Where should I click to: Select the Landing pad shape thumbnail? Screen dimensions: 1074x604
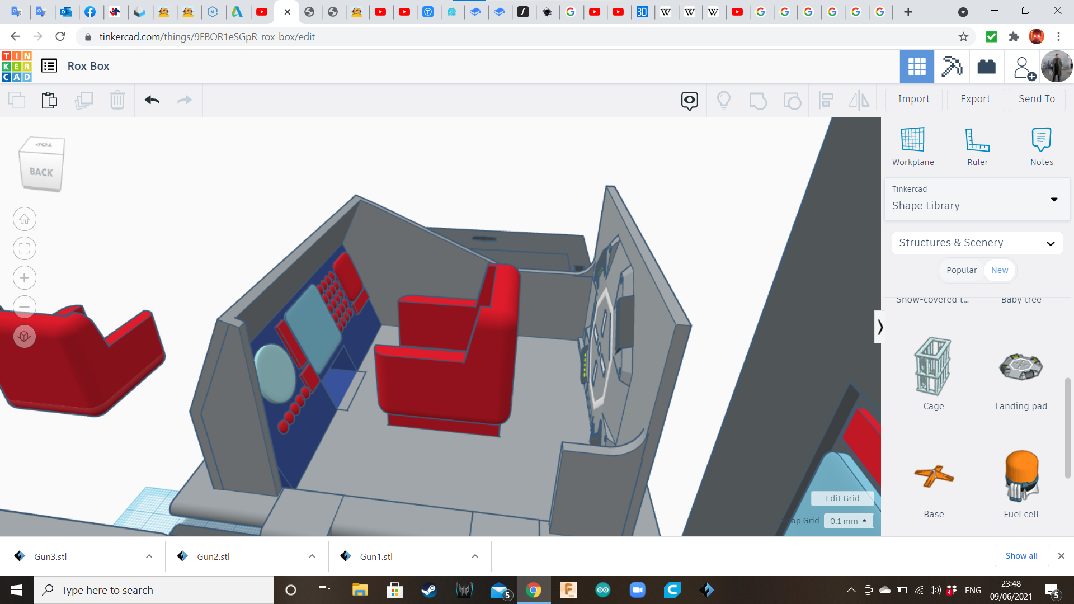[x=1020, y=367]
